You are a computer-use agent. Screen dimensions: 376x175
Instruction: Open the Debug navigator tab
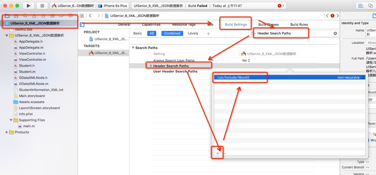coord(52,16)
